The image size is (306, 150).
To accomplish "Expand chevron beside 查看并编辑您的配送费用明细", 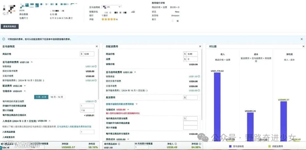I will pyautogui.click(x=137, y=104).
